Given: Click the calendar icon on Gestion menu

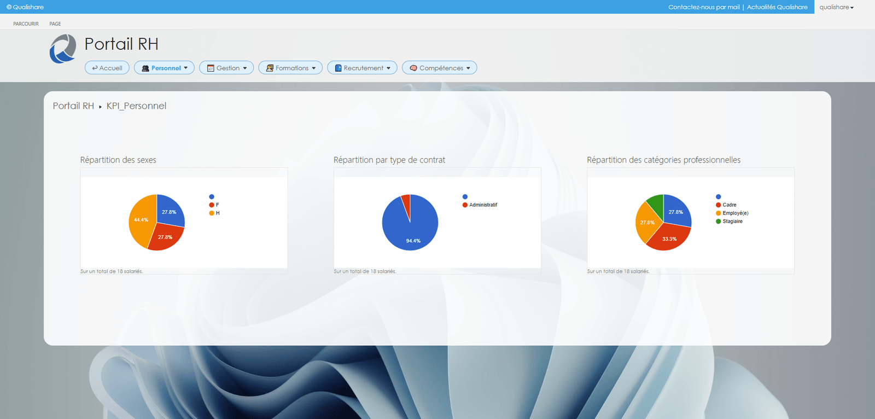Looking at the screenshot, I should [x=211, y=68].
